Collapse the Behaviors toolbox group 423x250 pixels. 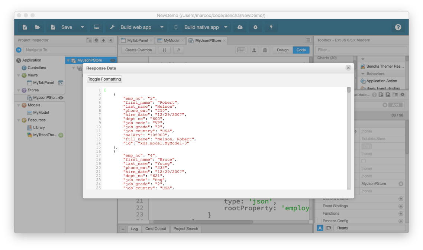[x=363, y=74]
